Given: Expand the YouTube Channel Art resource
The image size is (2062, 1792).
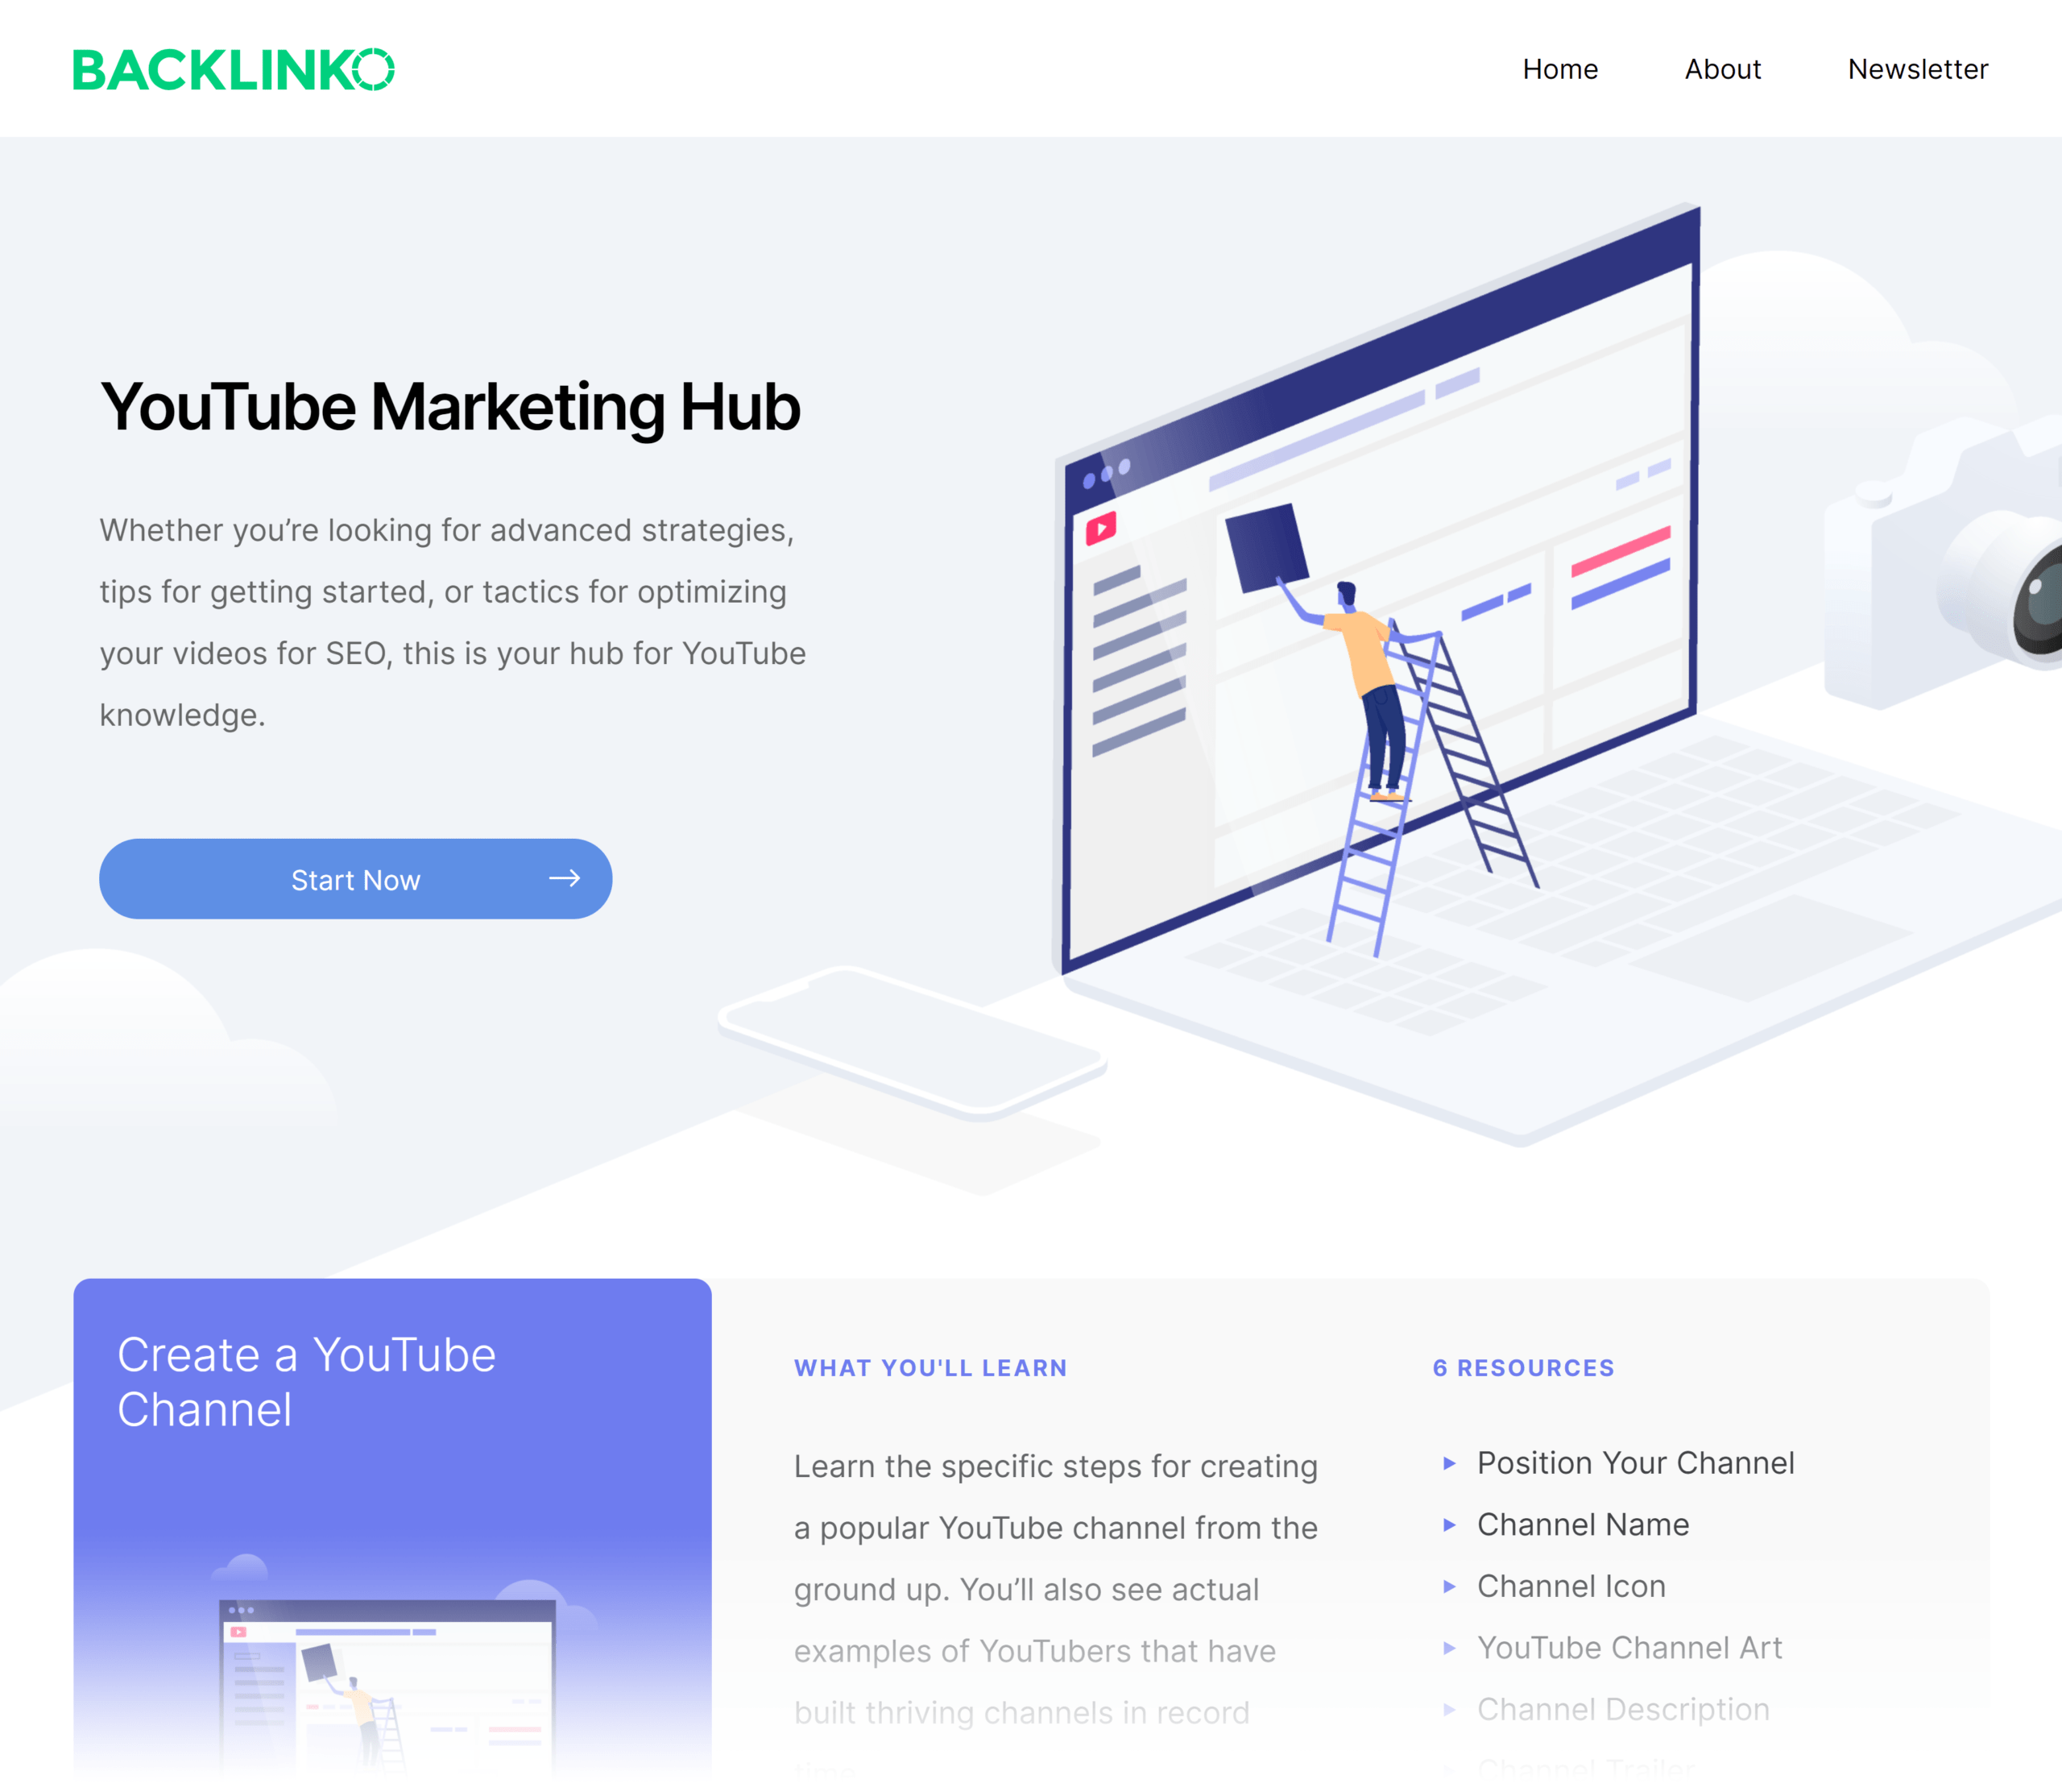Looking at the screenshot, I should click(x=1629, y=1646).
